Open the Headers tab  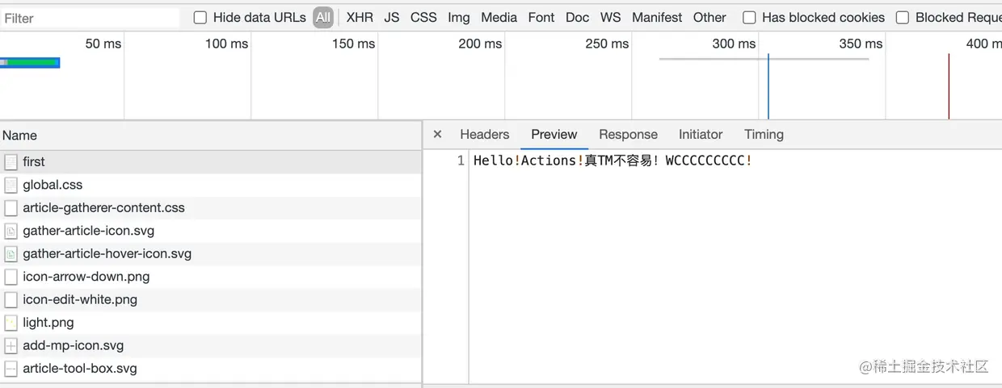(485, 135)
